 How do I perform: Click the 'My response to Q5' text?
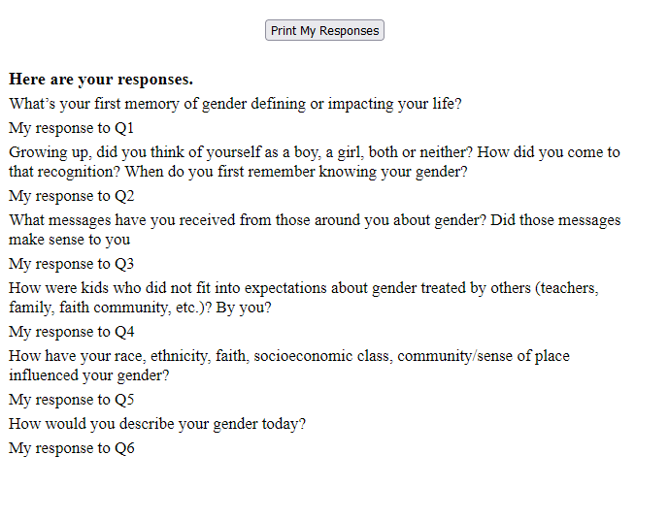click(x=71, y=400)
